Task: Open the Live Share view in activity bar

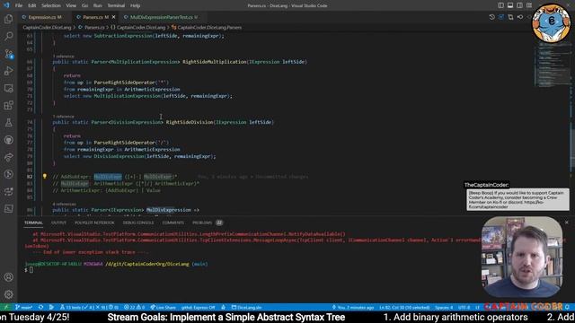Action: [8, 157]
